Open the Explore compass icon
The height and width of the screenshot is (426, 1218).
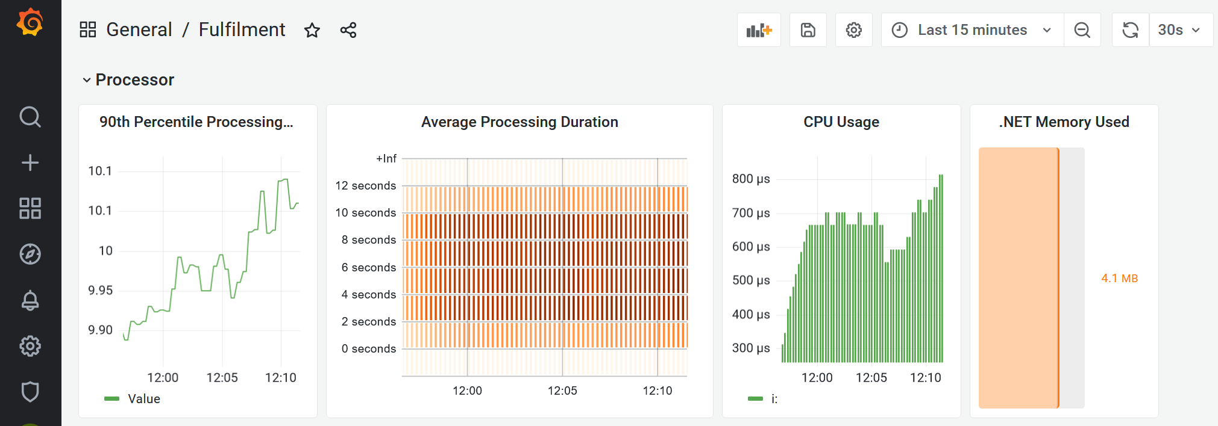30,254
